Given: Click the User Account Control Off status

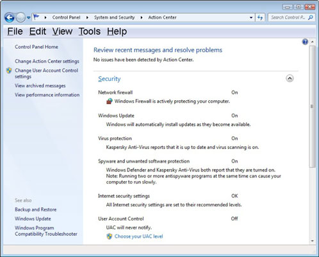Looking at the screenshot, I should 234,218.
